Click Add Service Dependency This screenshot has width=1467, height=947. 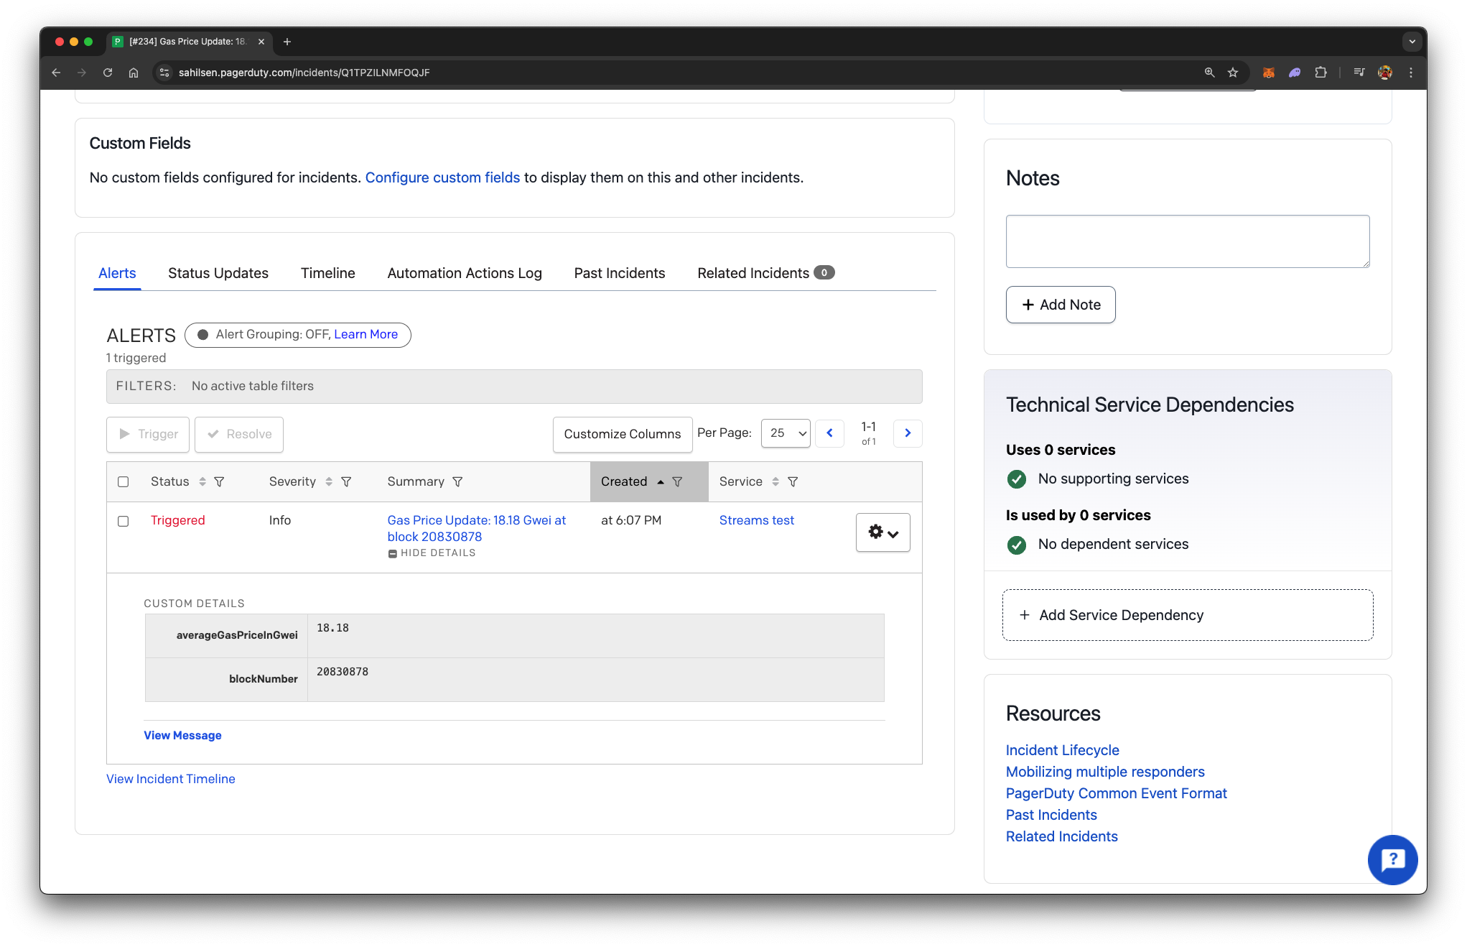coord(1188,615)
